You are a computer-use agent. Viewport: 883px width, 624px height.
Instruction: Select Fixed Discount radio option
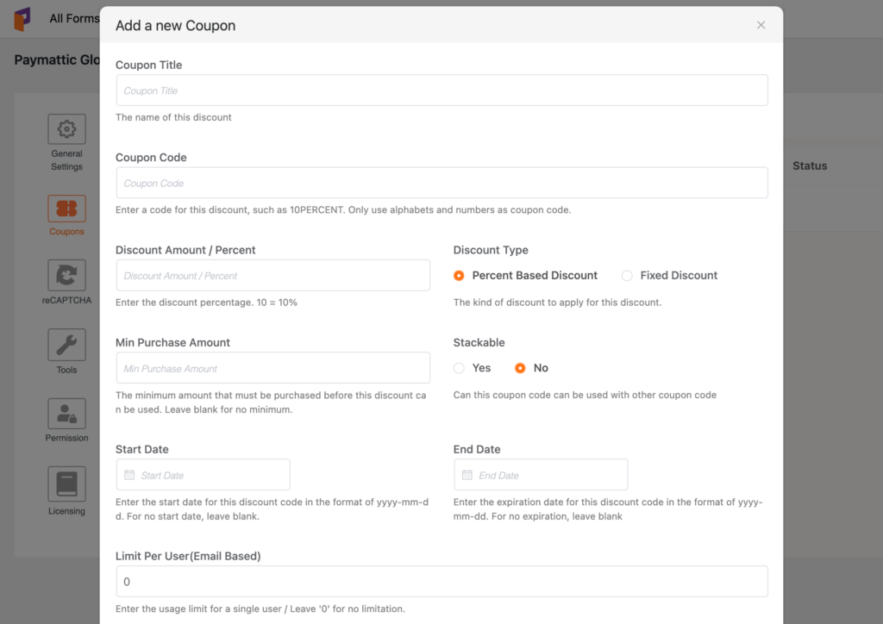627,275
